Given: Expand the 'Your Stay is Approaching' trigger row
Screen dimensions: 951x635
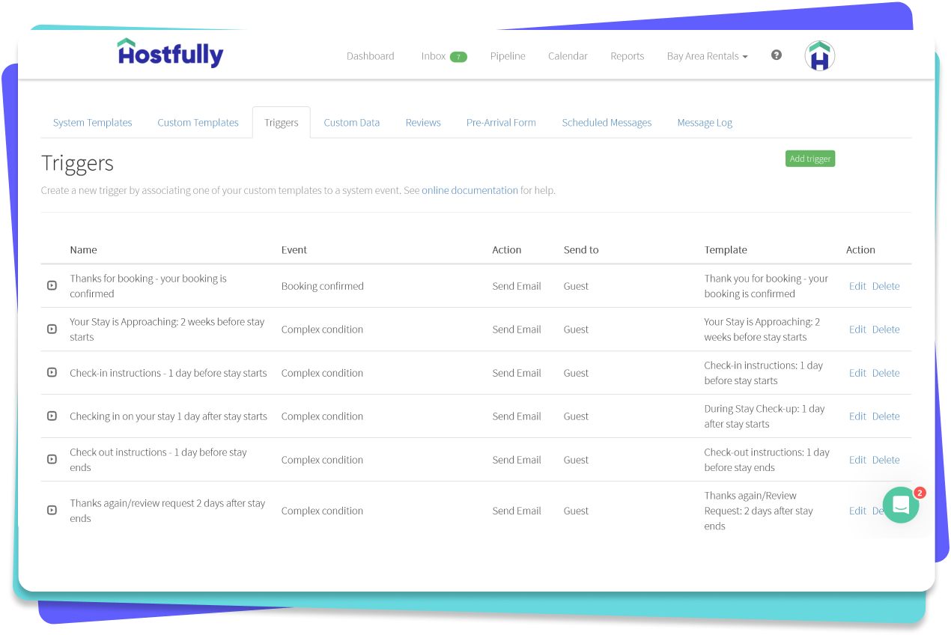Looking at the screenshot, I should tap(52, 329).
